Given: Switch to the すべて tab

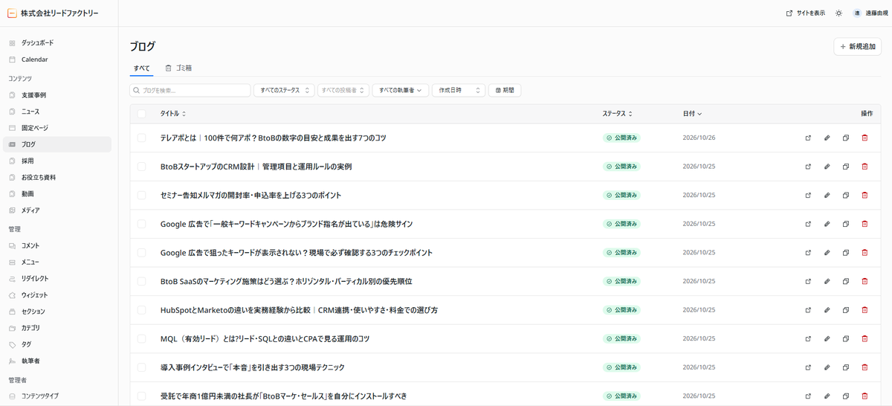Looking at the screenshot, I should coord(142,68).
